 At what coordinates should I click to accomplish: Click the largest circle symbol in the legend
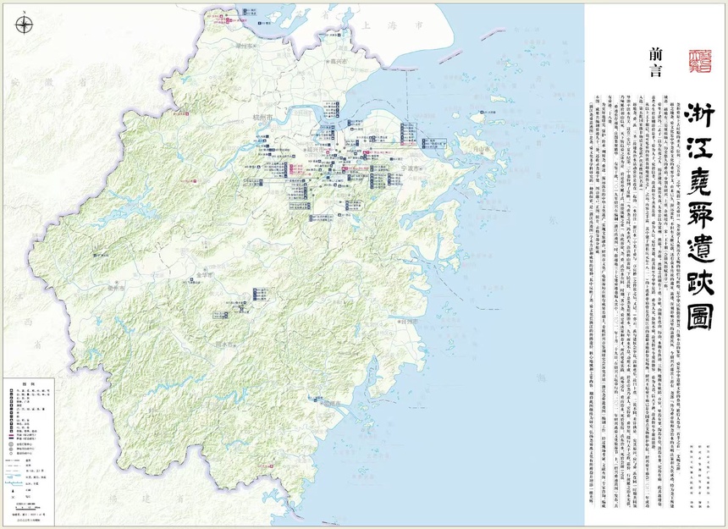10,443
